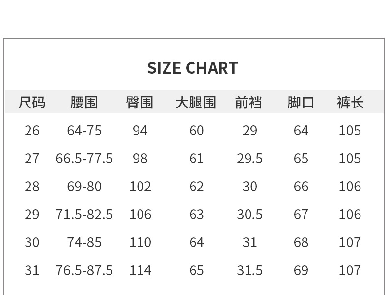Click the 脚口 column header

(301, 103)
